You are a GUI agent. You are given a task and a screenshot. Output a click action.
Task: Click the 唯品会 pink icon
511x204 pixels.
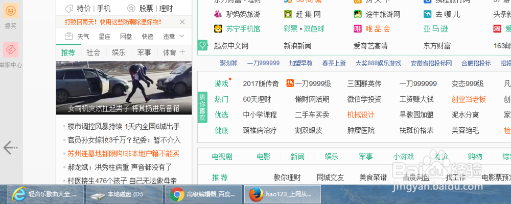[x=358, y=29]
